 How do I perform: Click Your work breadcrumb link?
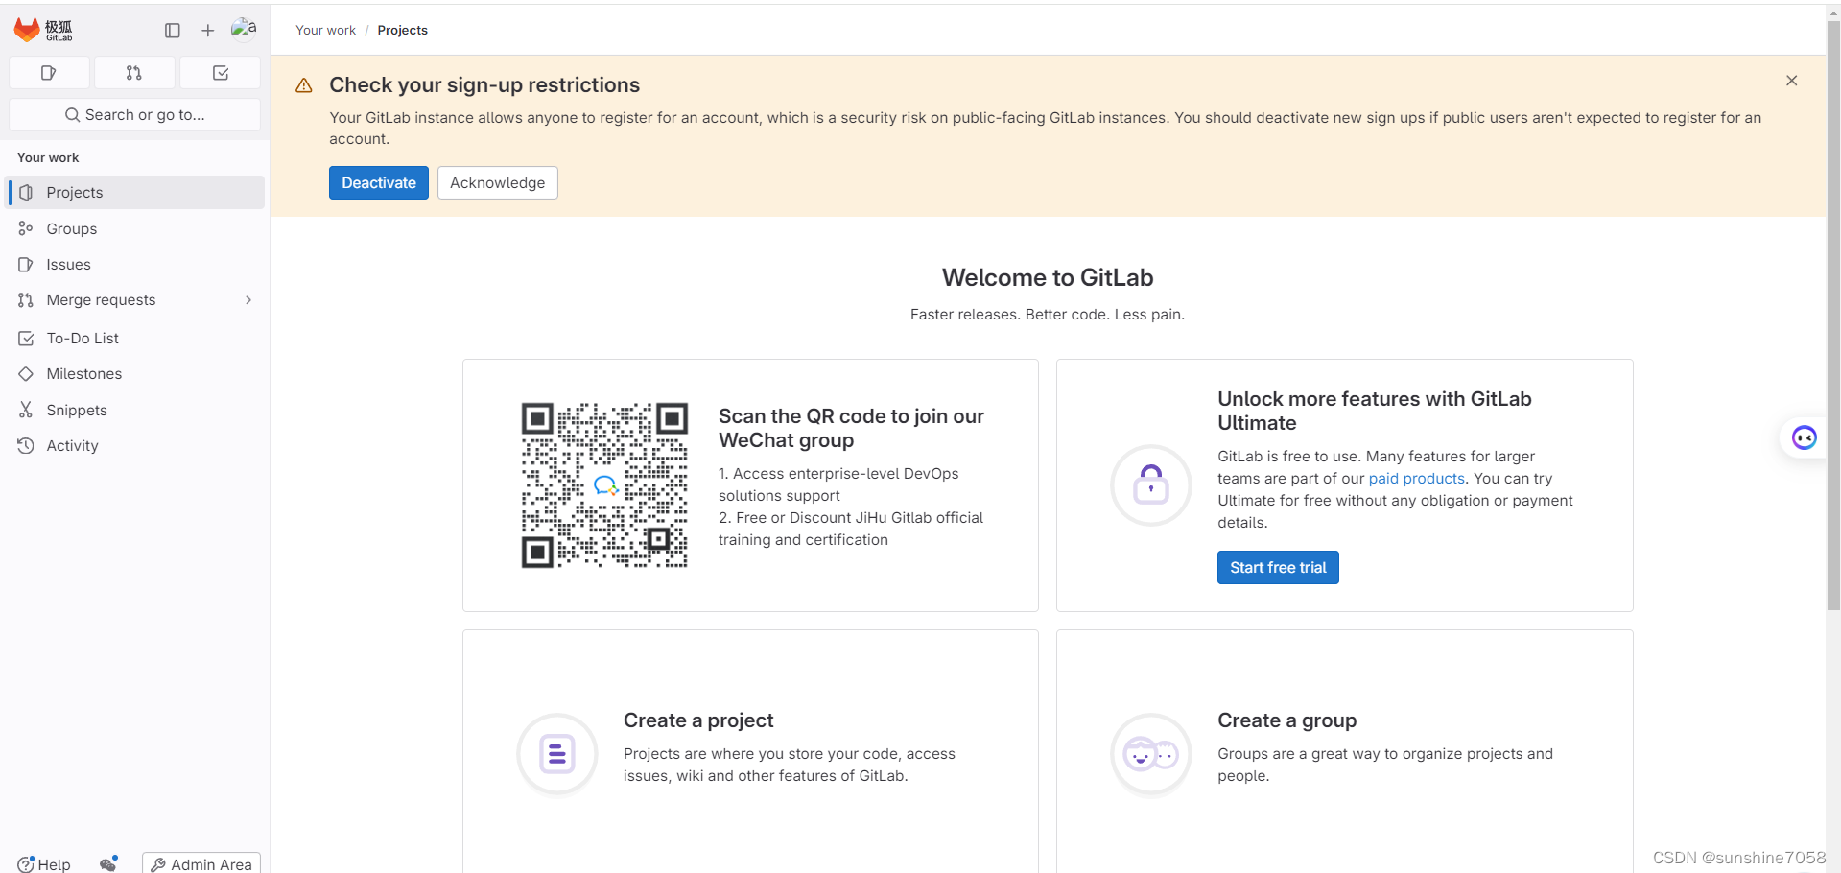tap(325, 30)
